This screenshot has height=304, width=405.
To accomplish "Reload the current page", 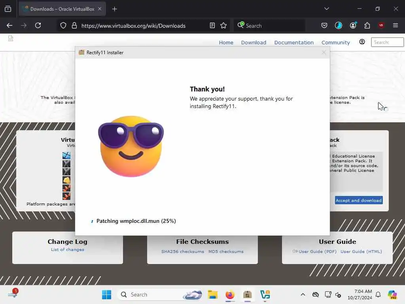I will pos(38,25).
